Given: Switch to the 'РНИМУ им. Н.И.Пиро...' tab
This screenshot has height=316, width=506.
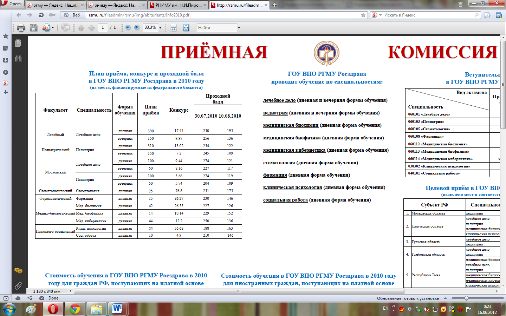Looking at the screenshot, I should 178,5.
